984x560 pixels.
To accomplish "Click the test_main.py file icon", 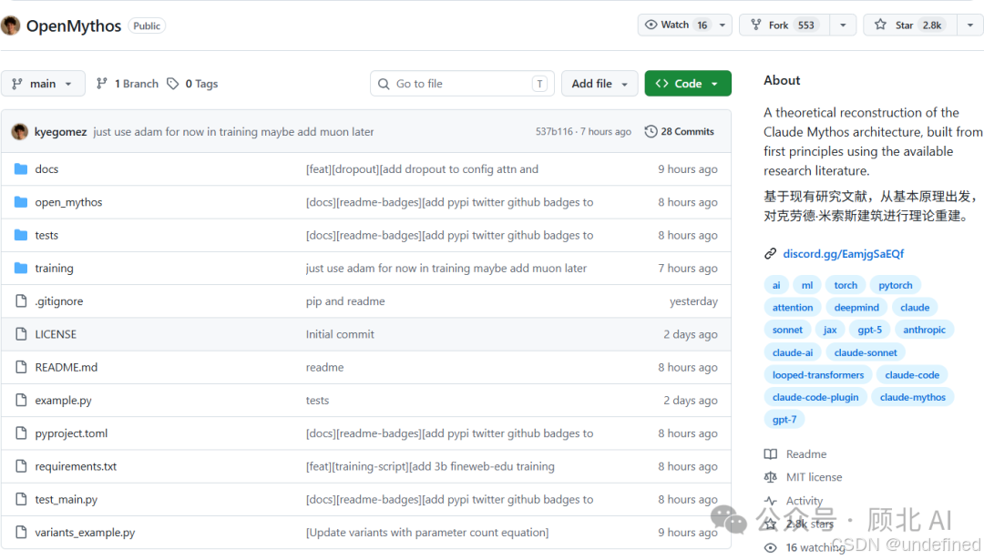I will pyautogui.click(x=21, y=499).
